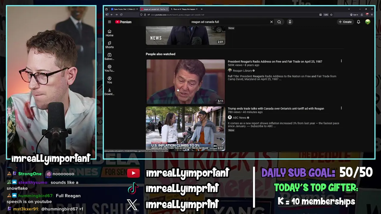Open Trump ends trade talks with Canada title
Screen dimensions: 381x214
pos(276,108)
